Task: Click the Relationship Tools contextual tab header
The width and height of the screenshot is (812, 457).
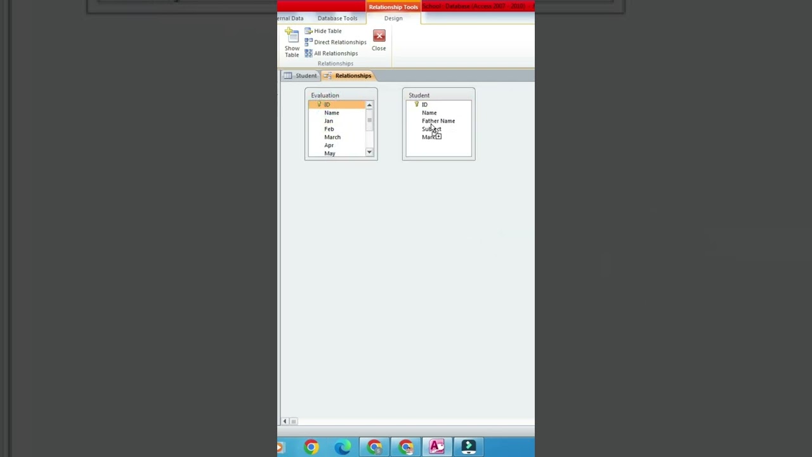Action: pos(393,6)
